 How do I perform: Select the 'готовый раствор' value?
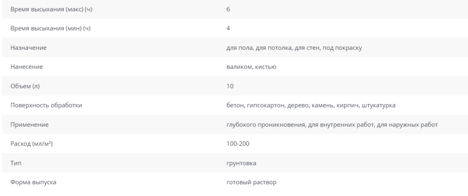(251, 182)
